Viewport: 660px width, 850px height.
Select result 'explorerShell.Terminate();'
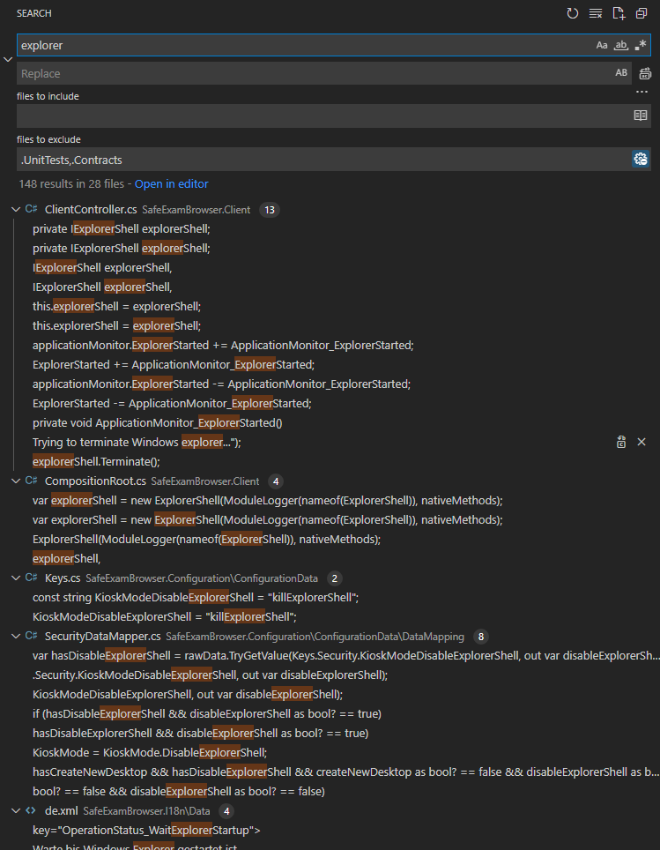click(x=96, y=462)
